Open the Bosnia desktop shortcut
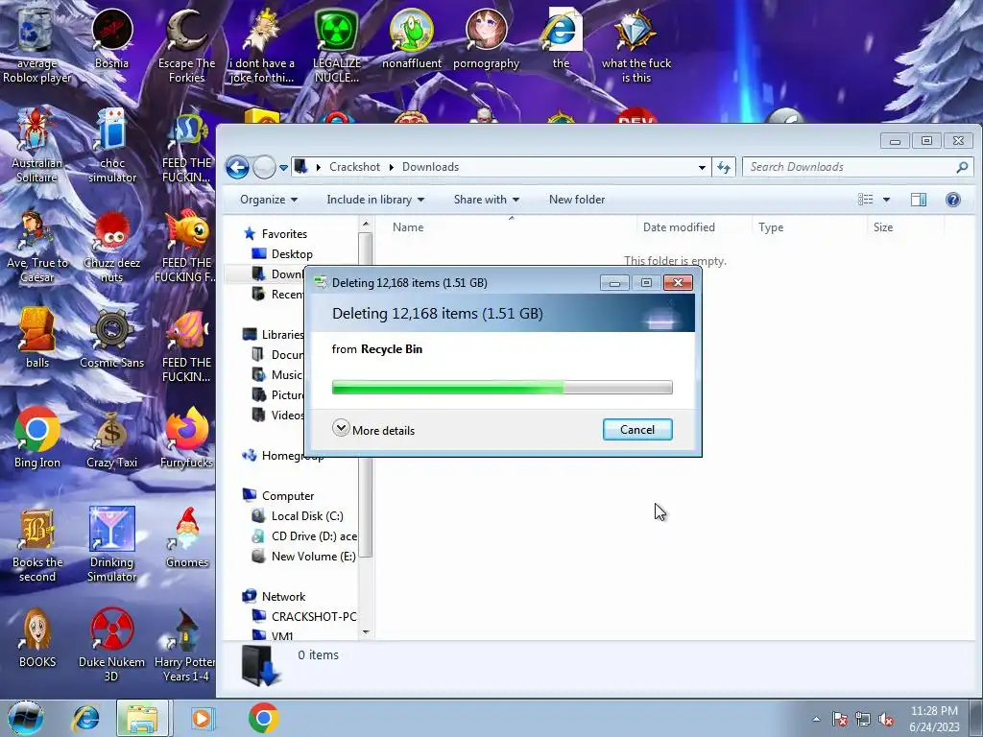983x737 pixels. 111,38
